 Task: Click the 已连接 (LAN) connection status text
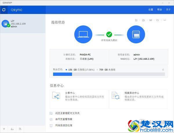tap(87, 59)
